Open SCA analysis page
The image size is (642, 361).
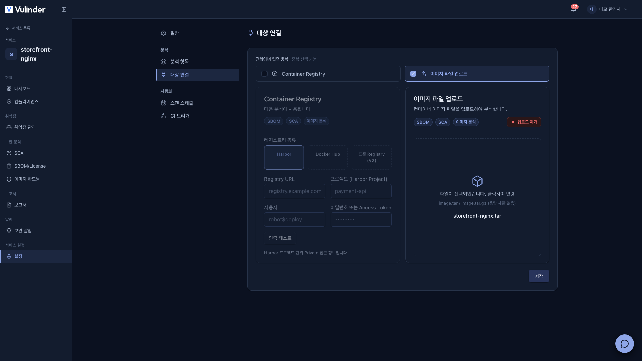(36, 153)
